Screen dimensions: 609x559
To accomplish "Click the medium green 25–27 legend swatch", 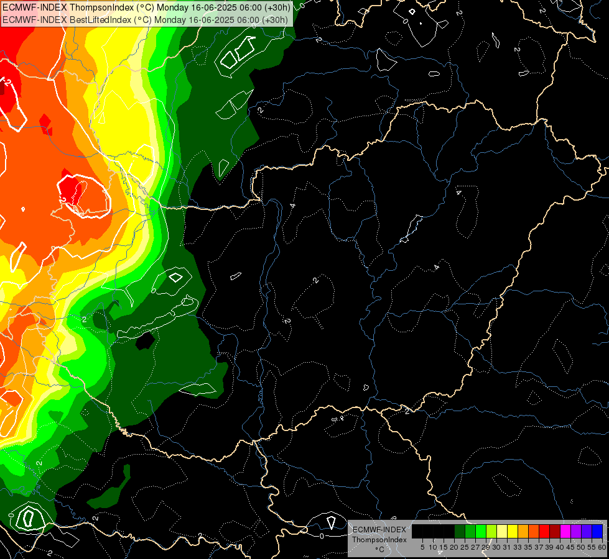I will (470, 531).
